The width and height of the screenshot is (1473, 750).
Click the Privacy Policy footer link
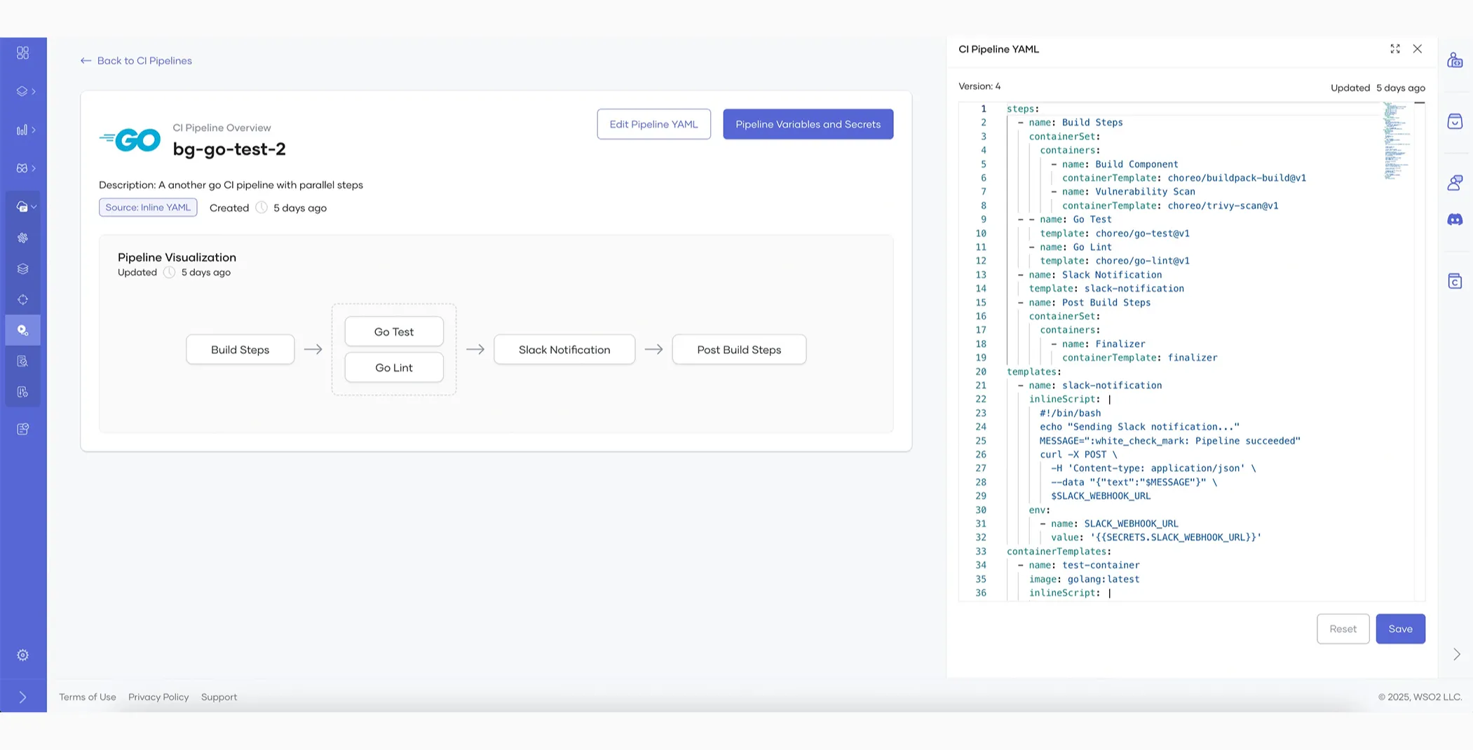[158, 697]
